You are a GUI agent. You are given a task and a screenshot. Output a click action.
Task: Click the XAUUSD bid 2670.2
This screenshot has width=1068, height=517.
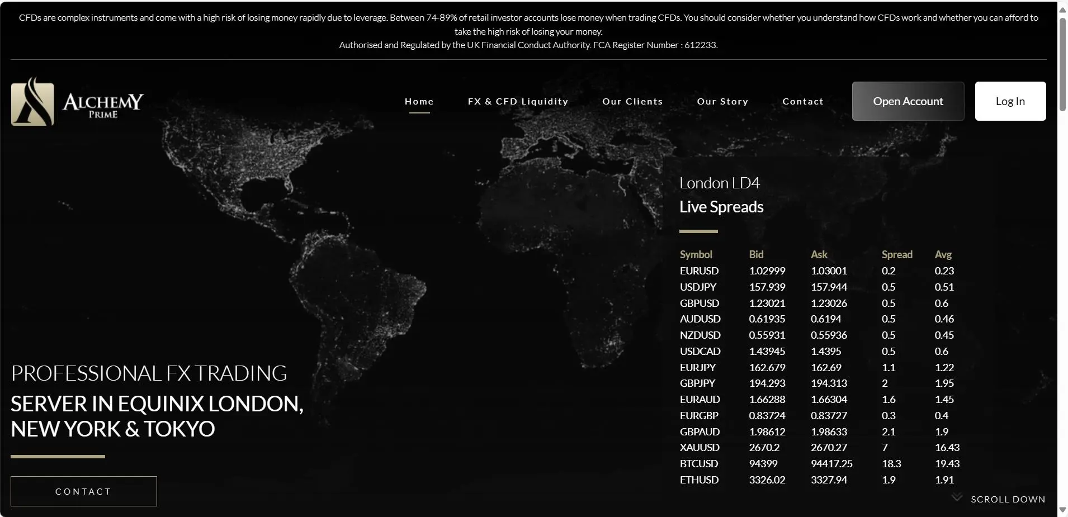pyautogui.click(x=764, y=447)
